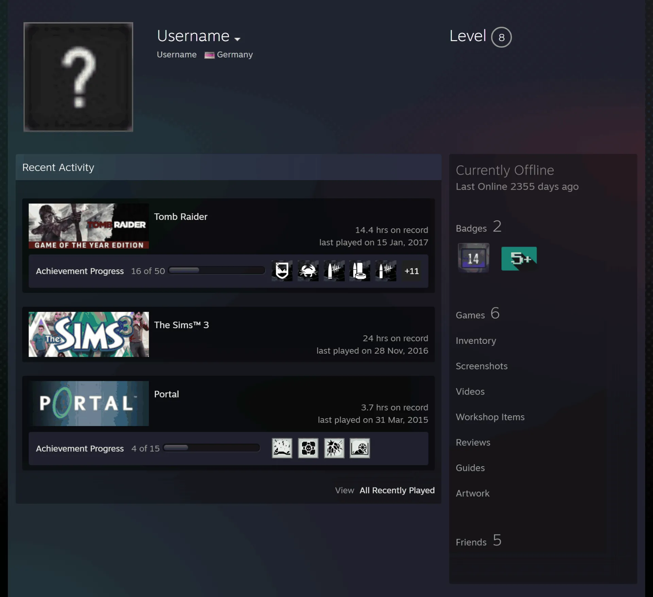Open the Videos link
This screenshot has height=597, width=653.
[x=470, y=391]
